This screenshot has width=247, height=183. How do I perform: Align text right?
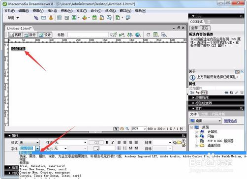pyautogui.click(x=130, y=142)
